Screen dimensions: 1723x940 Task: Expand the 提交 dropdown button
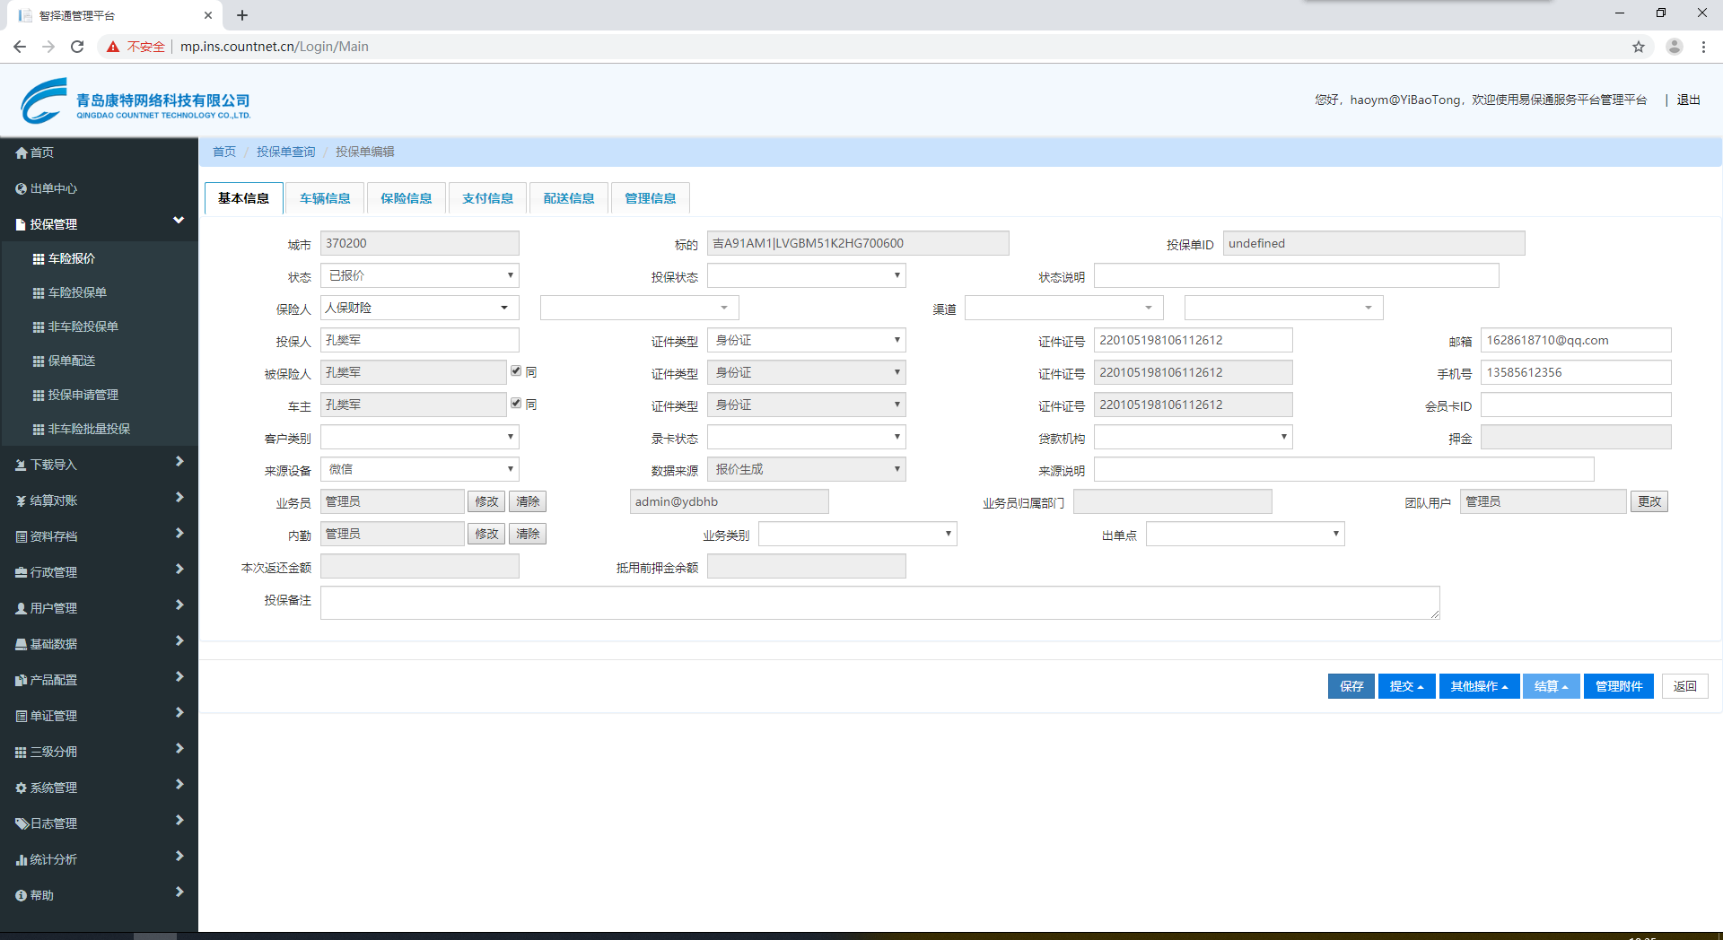[1406, 686]
